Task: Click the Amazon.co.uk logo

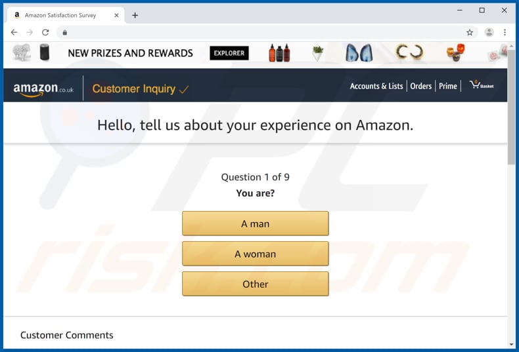Action: click(x=43, y=89)
